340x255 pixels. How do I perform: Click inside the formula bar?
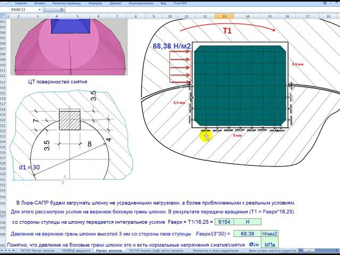click(202, 10)
